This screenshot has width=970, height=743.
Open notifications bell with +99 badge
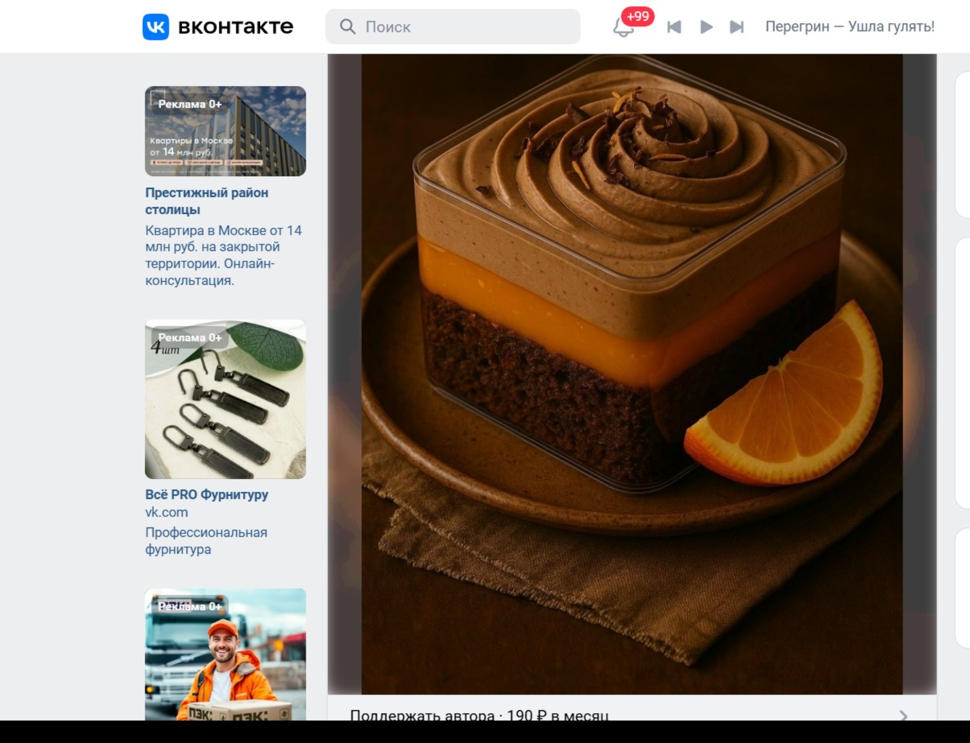point(624,27)
